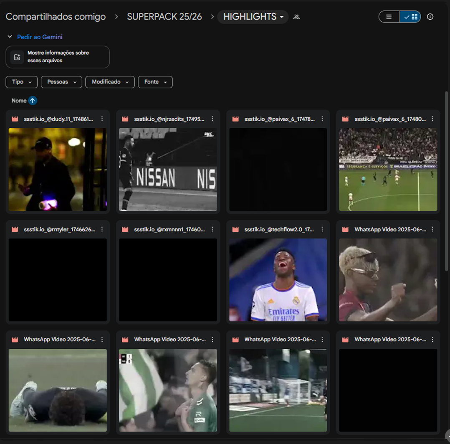This screenshot has height=444, width=450.
Task: Collapse the Pedir ao Gemini section
Action: (x=10, y=37)
